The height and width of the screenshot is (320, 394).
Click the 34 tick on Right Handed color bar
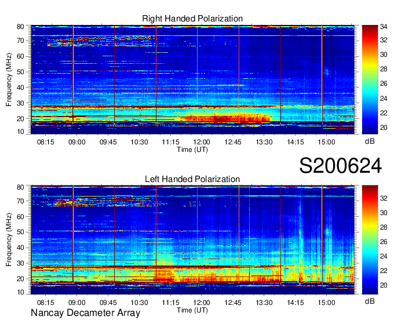pyautogui.click(x=384, y=27)
